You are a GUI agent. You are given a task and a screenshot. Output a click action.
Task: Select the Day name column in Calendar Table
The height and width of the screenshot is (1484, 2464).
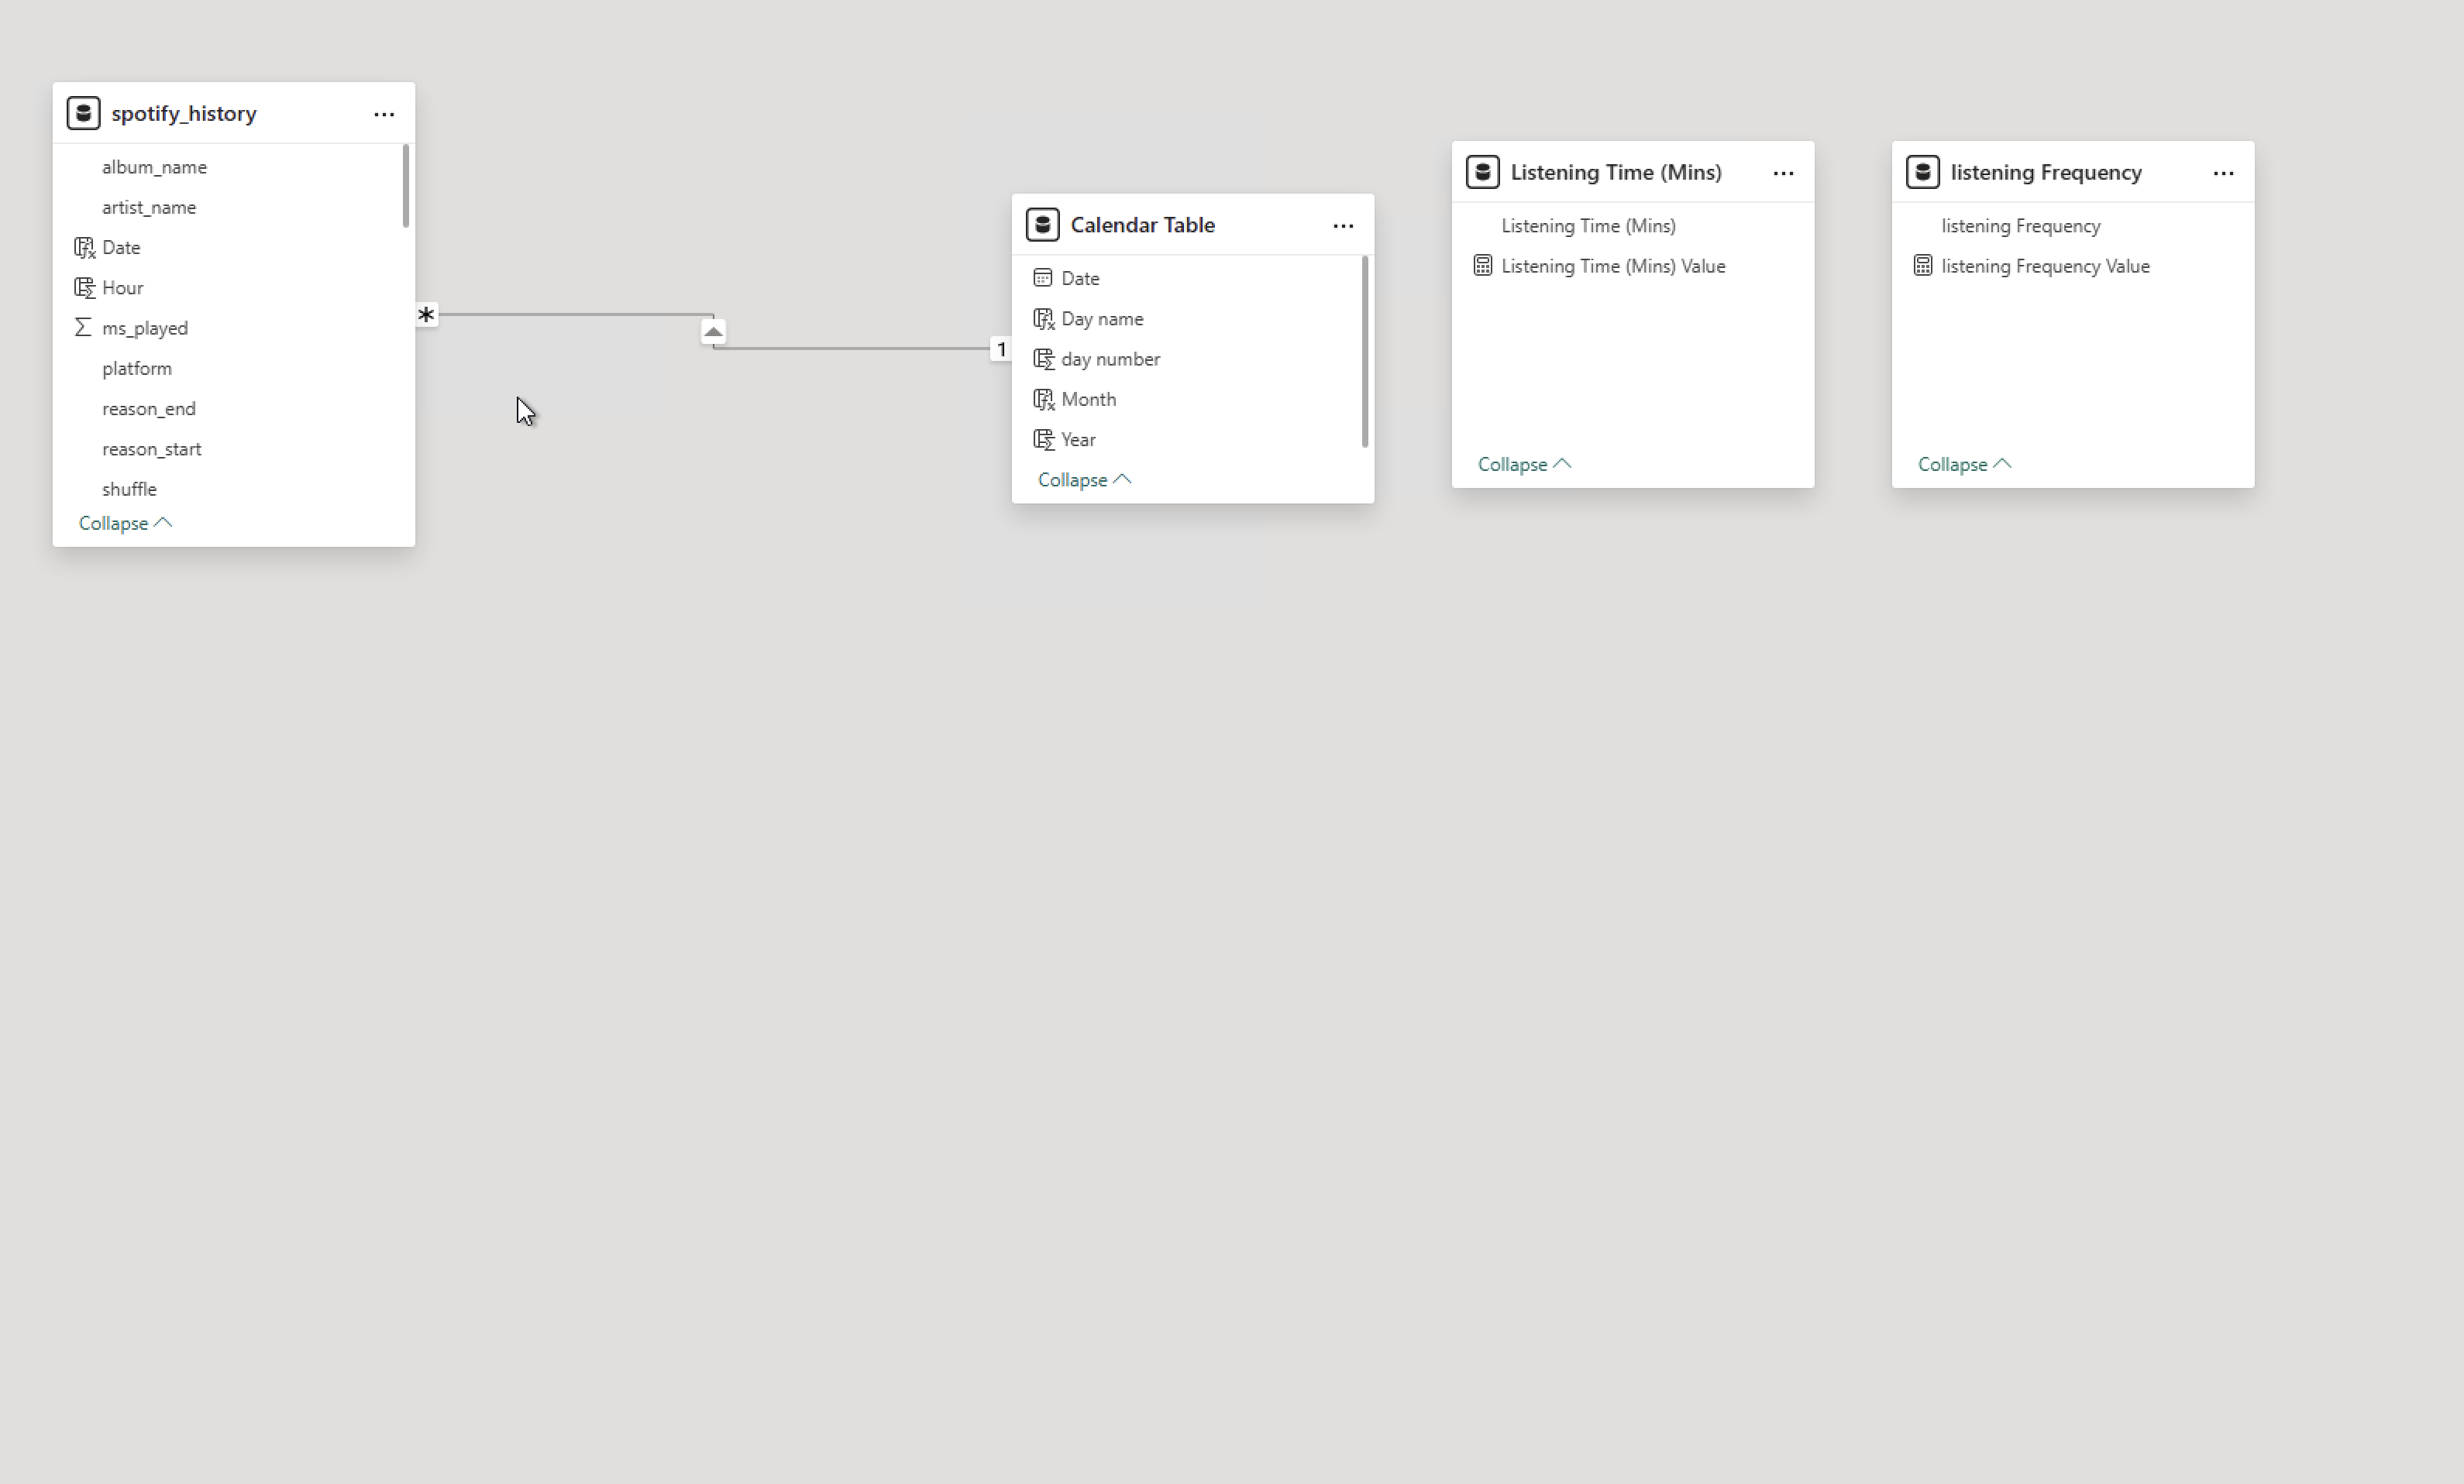1102,319
